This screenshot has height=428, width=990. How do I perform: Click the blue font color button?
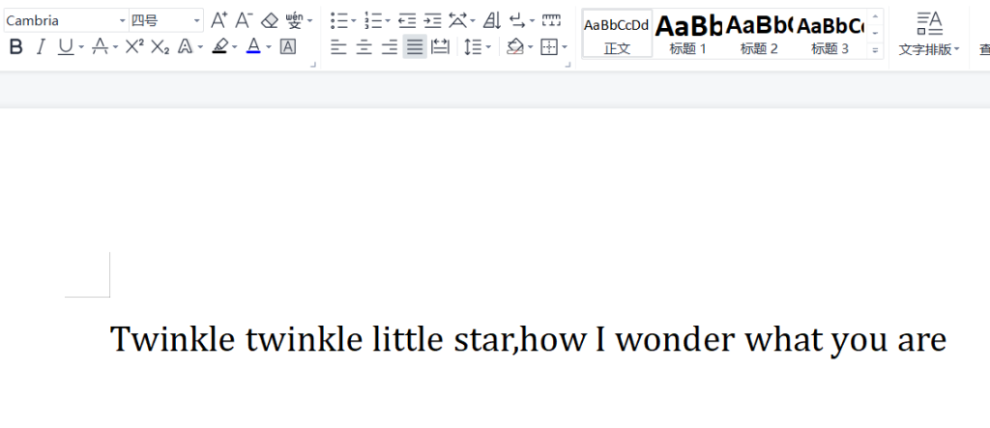pos(253,46)
